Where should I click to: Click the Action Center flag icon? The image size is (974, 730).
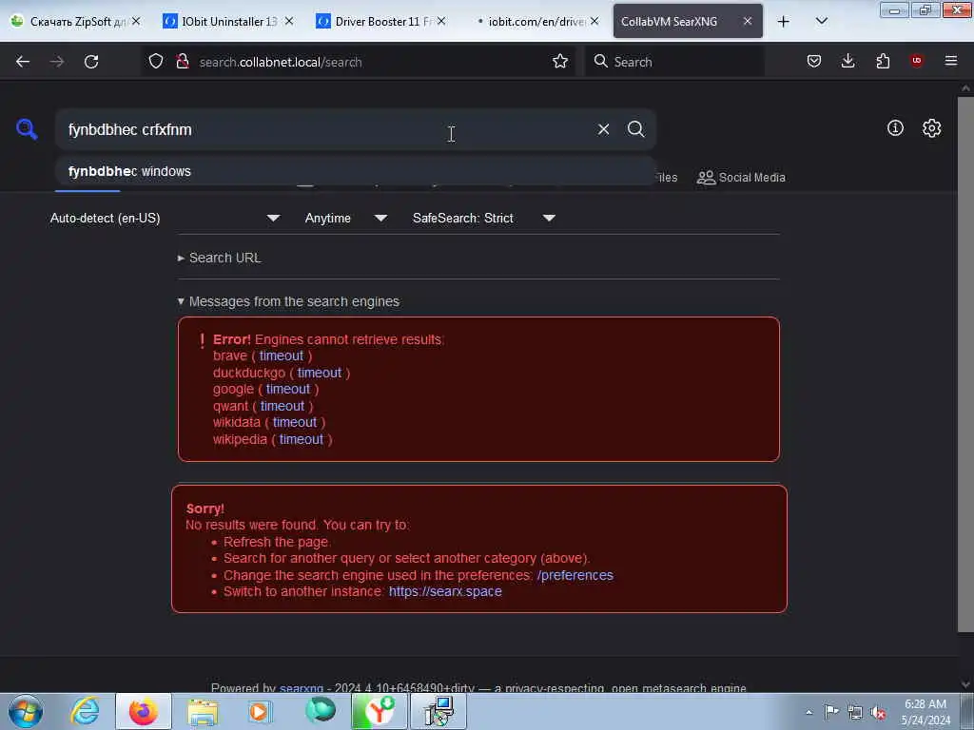(x=831, y=711)
